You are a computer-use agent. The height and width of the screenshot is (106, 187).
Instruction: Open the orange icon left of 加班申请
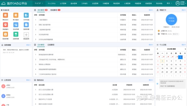point(5,34)
